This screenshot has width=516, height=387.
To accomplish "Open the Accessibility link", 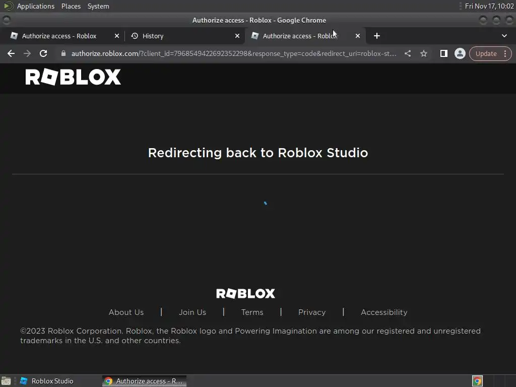I will [384, 312].
